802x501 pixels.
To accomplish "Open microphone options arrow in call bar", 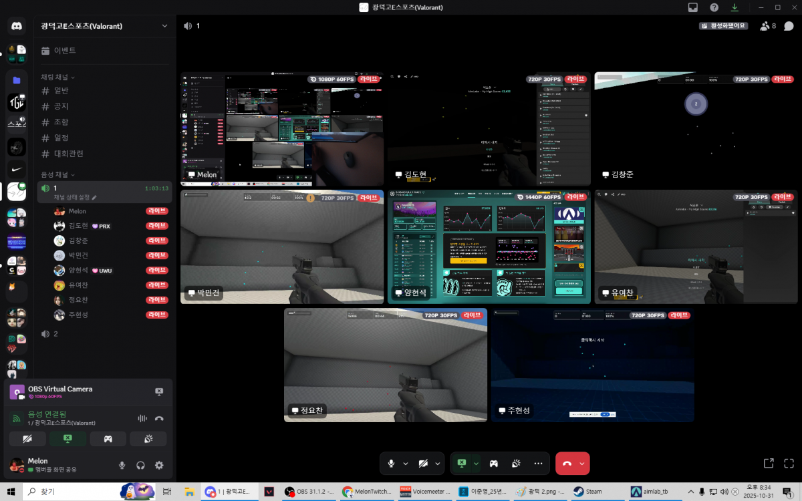I will 406,463.
